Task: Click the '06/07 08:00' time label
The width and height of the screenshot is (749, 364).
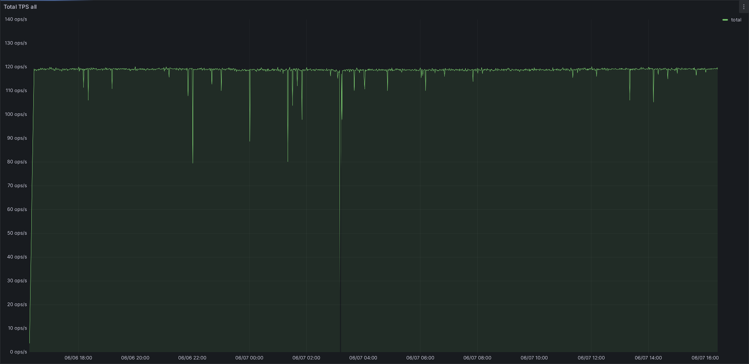Action: [x=477, y=358]
